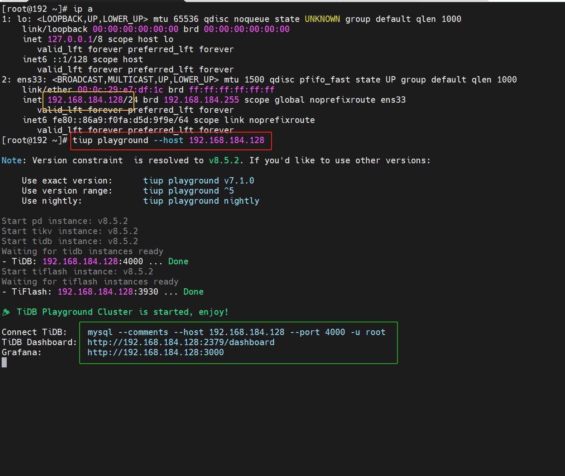Click 'tiup playground nightly' example
Image resolution: width=565 pixels, height=476 pixels.
point(201,201)
